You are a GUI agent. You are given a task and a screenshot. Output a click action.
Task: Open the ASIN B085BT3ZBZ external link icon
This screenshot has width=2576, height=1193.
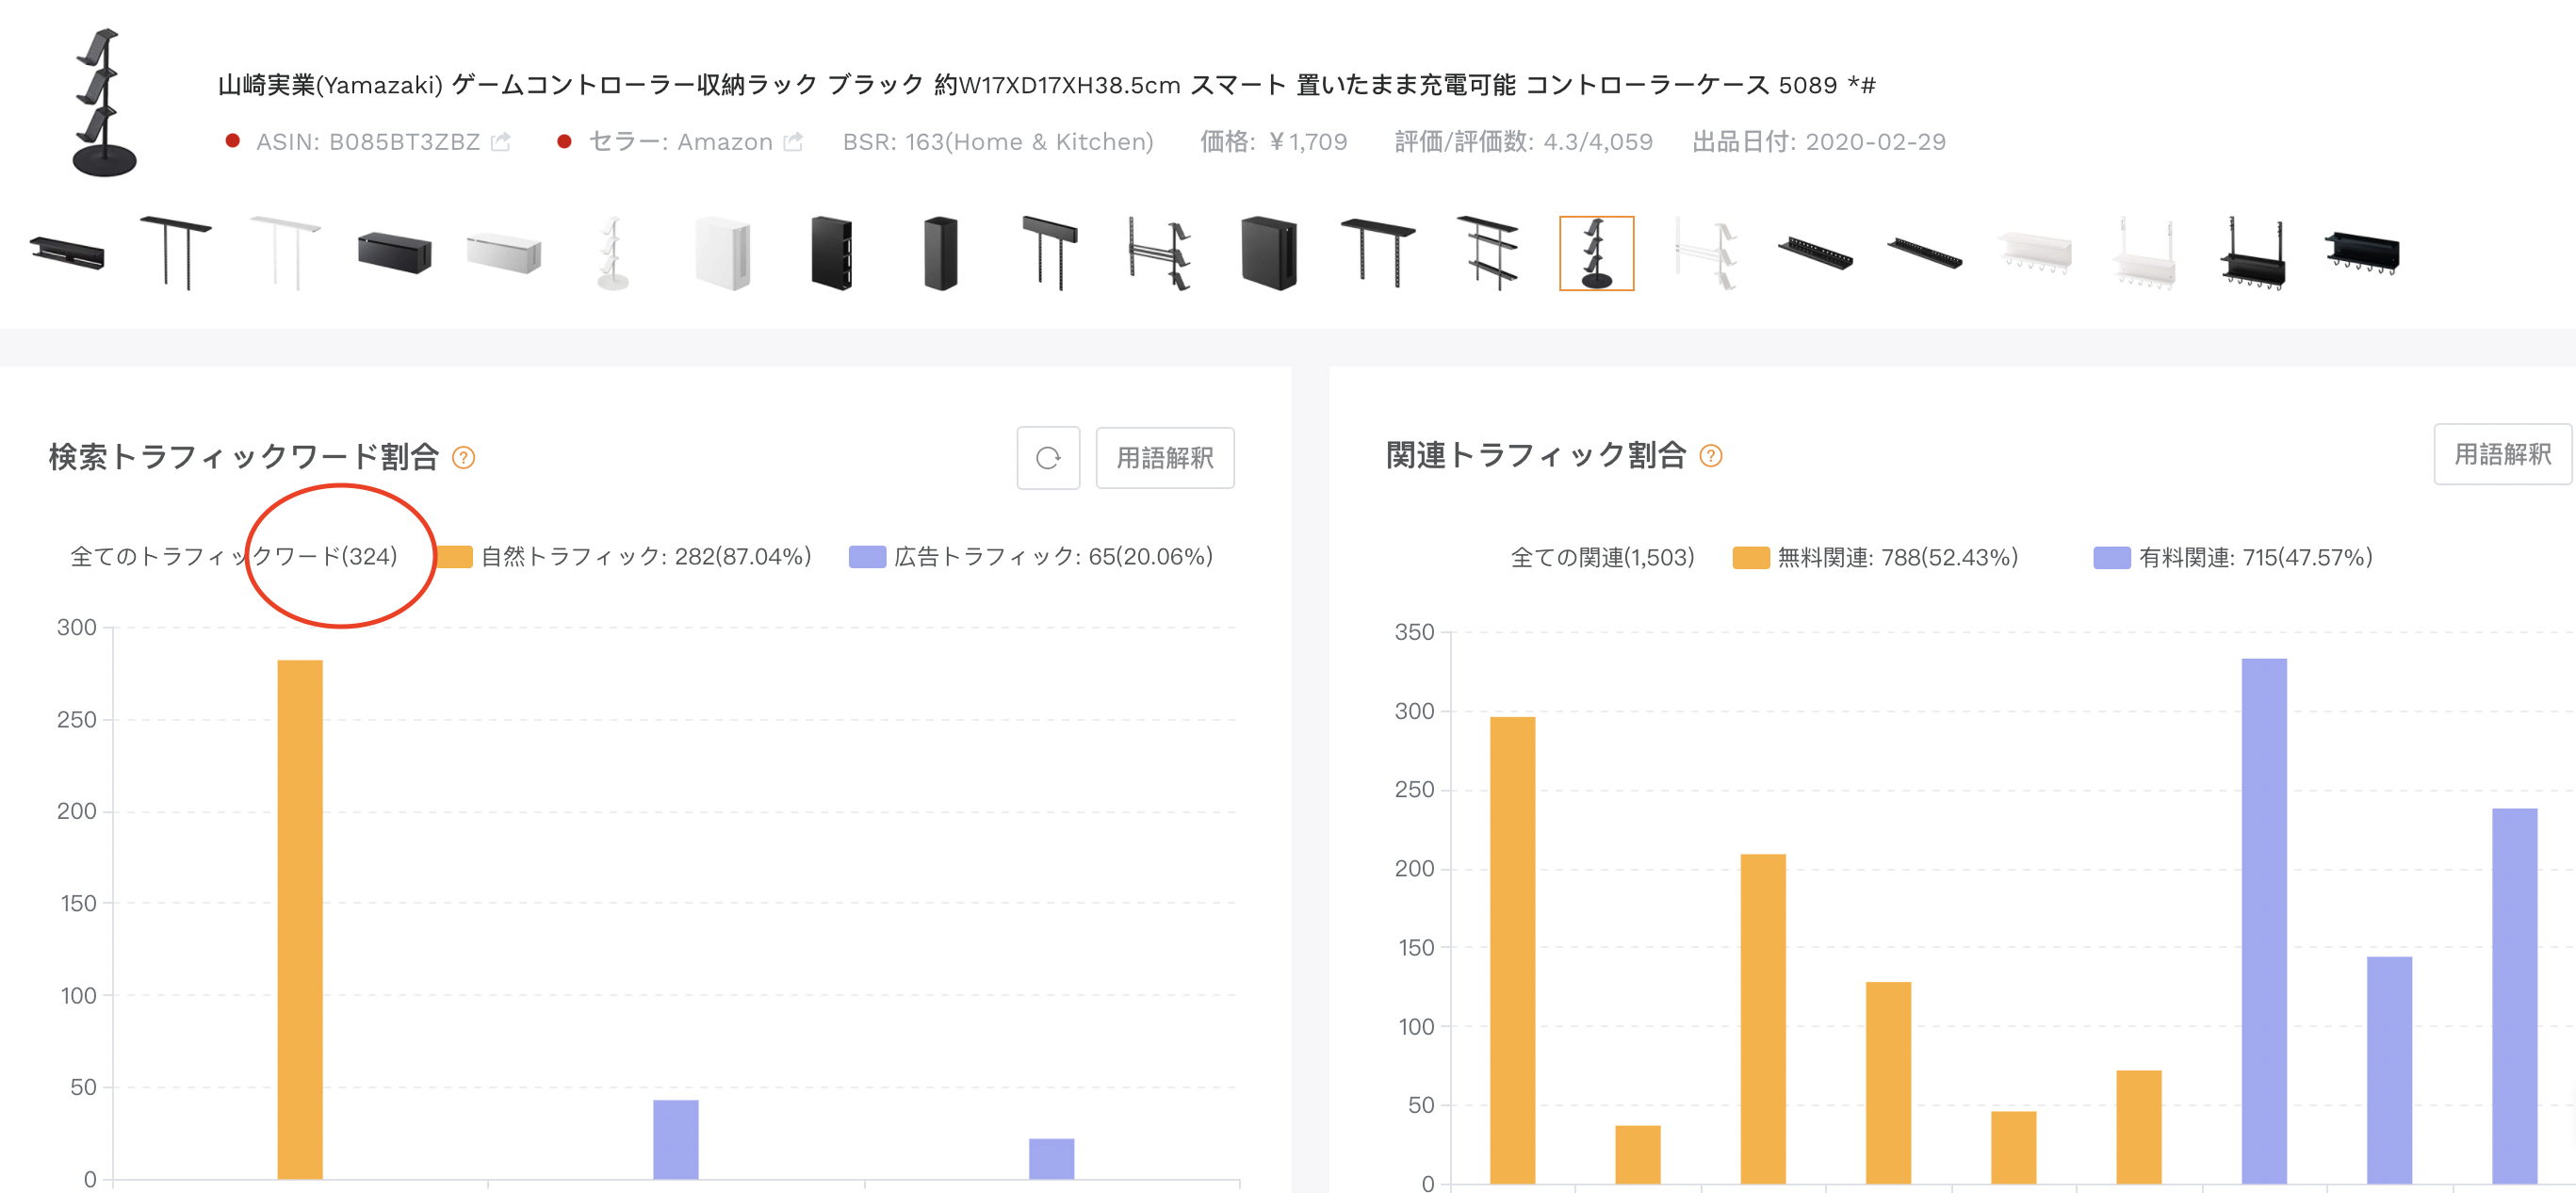[x=501, y=142]
